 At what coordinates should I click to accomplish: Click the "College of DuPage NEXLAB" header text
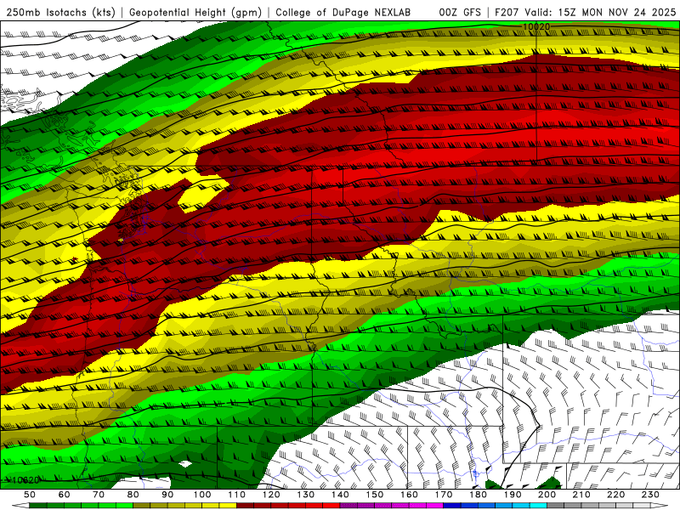(343, 13)
